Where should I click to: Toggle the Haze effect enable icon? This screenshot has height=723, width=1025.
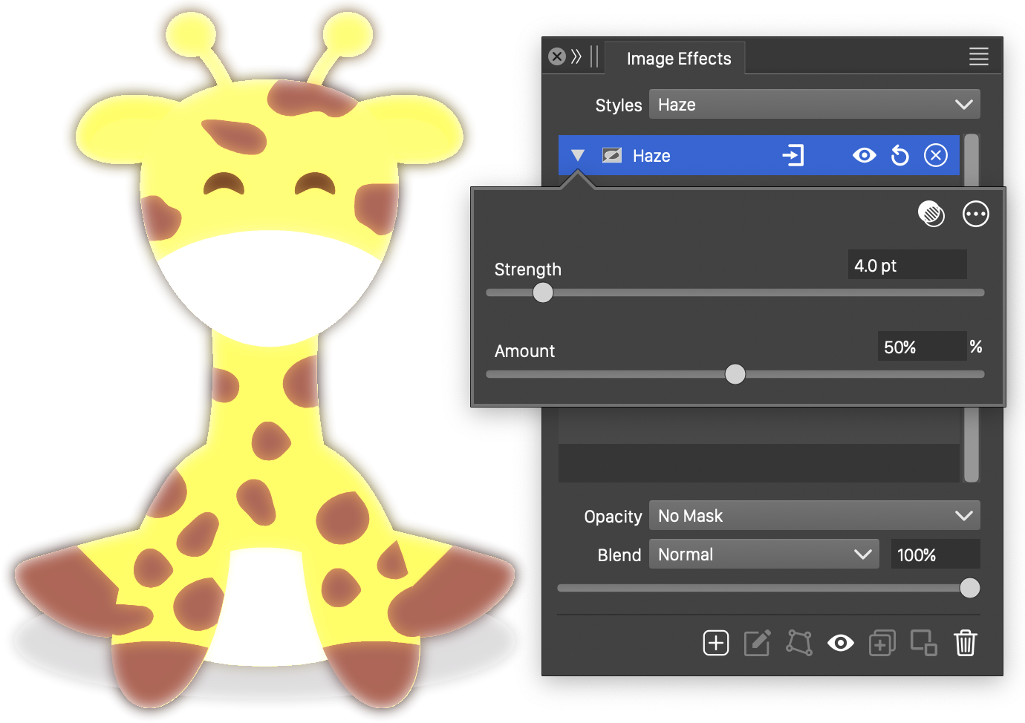point(611,156)
